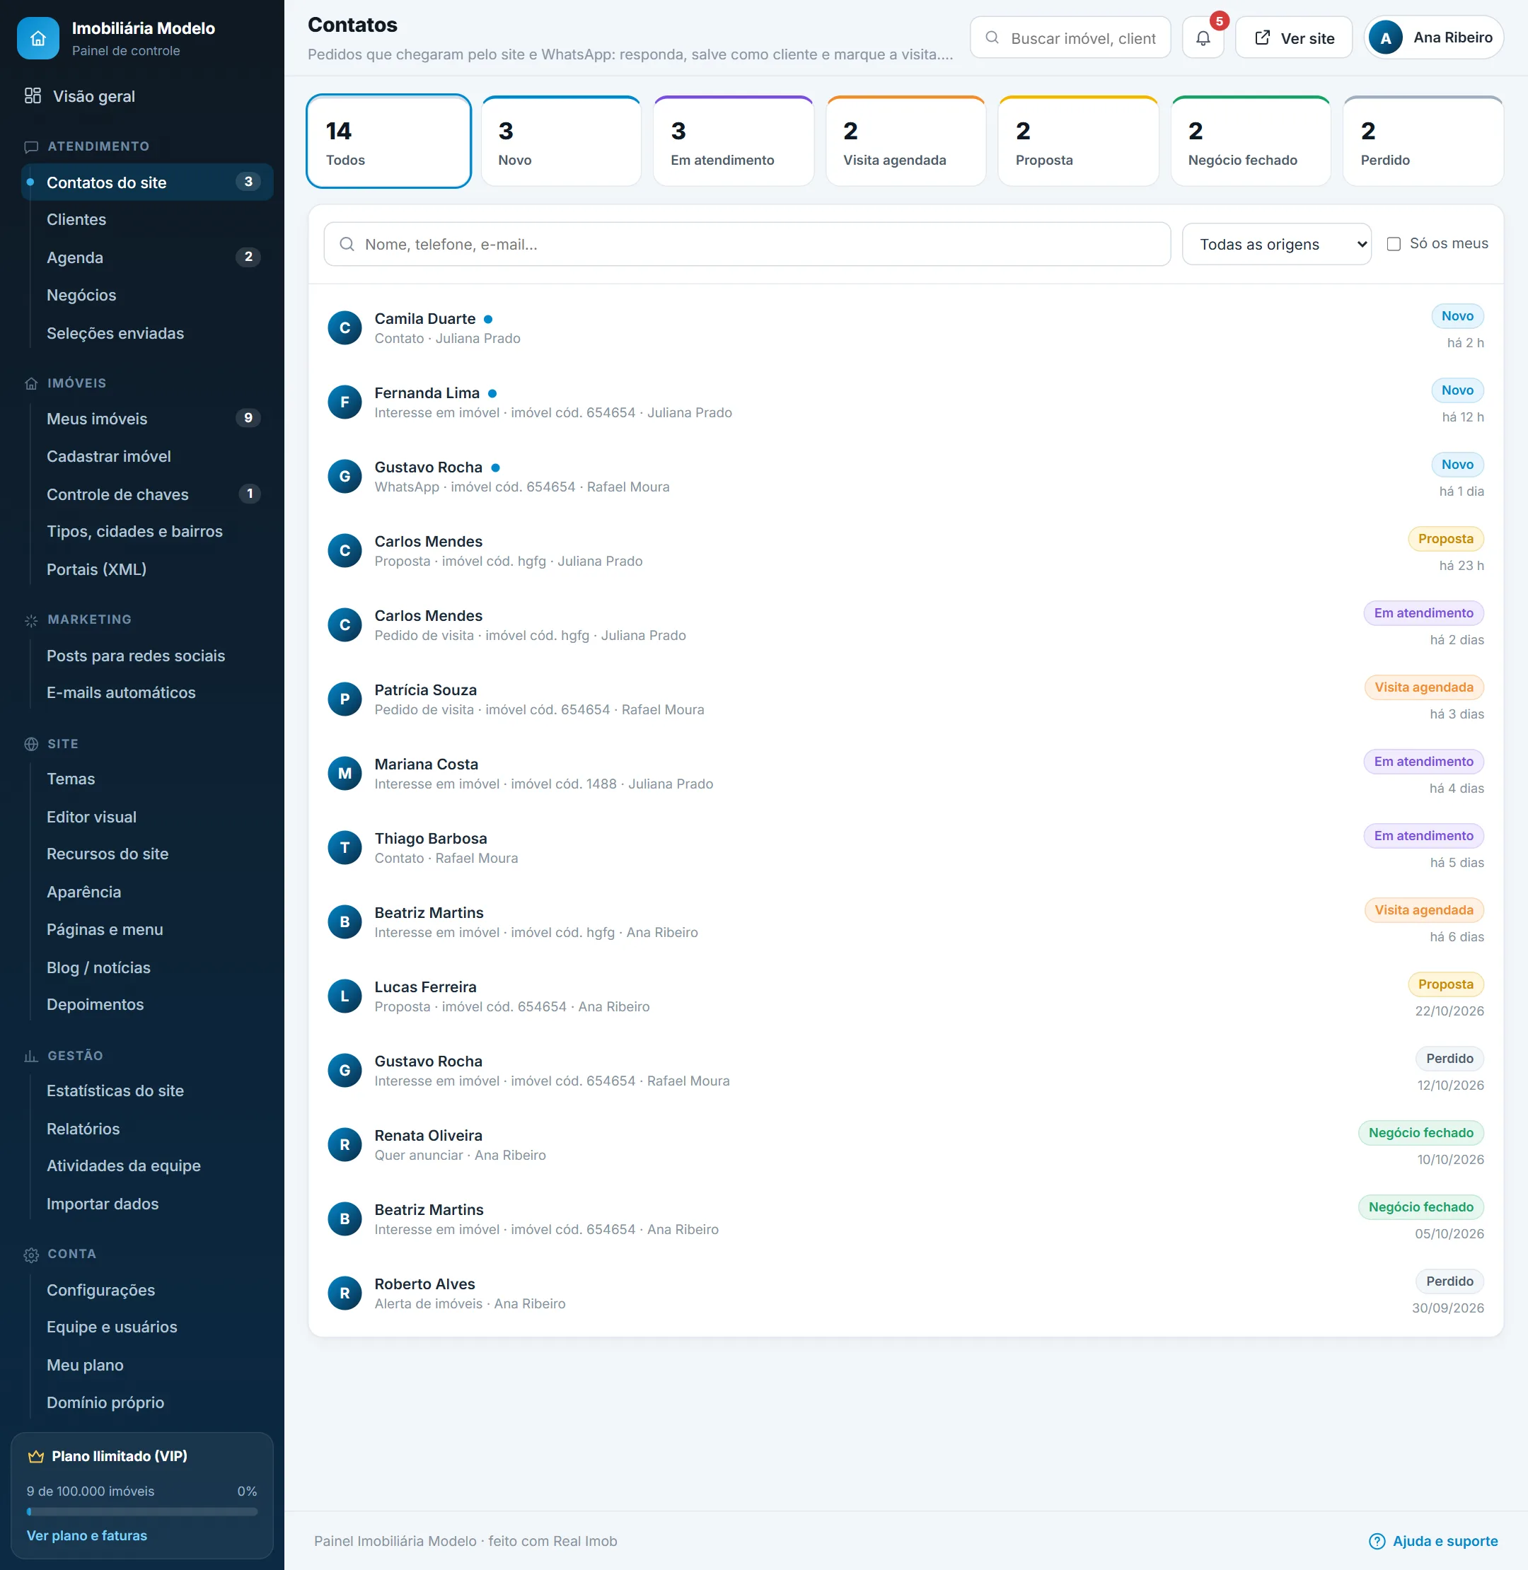Open Estatísticas do site in sidebar
Viewport: 1528px width, 1570px height.
[115, 1091]
